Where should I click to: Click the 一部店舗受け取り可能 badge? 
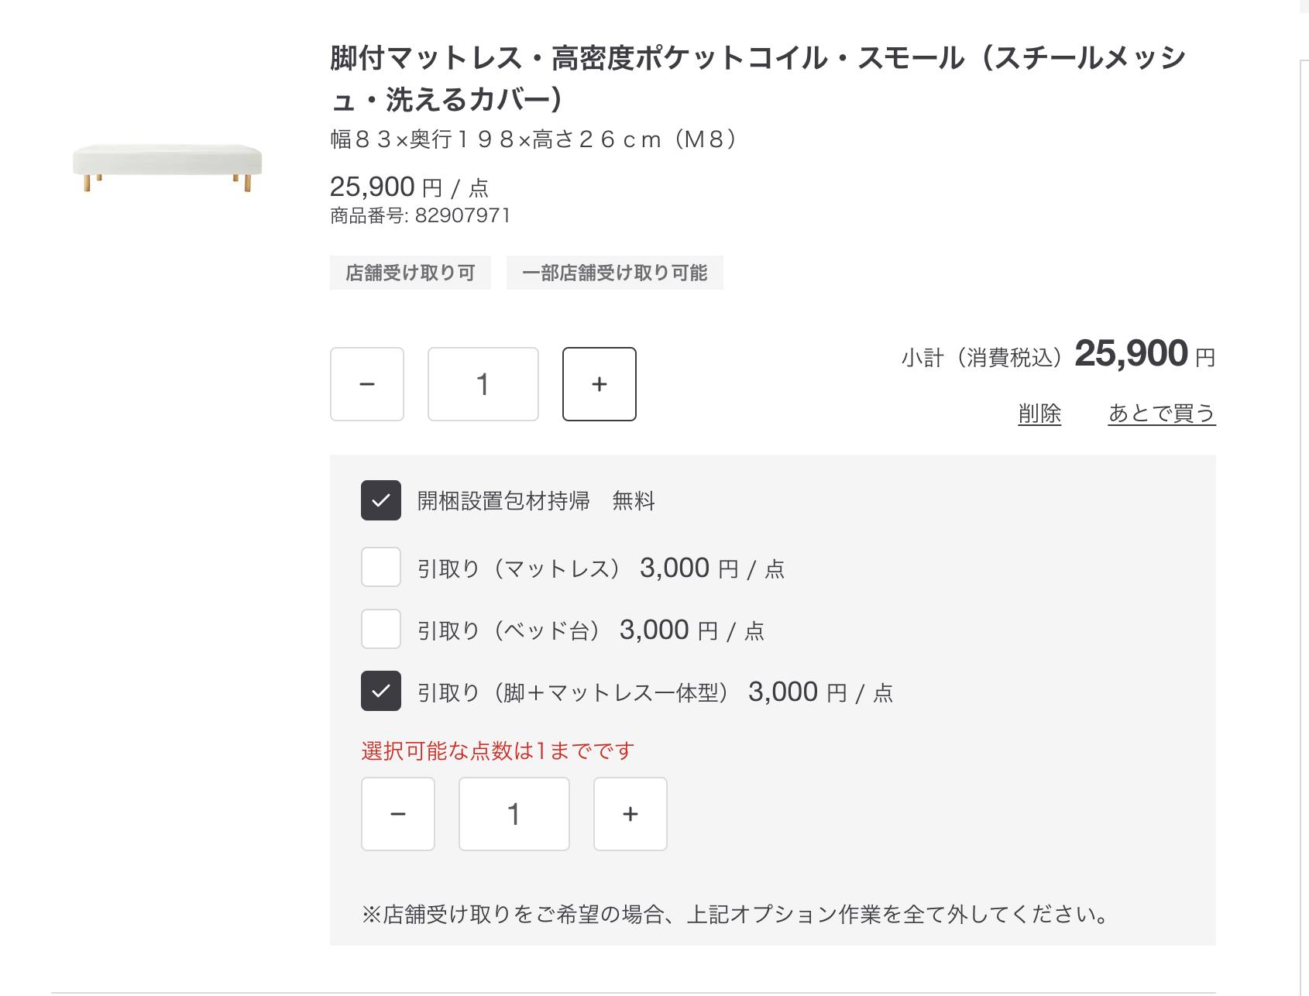[614, 273]
